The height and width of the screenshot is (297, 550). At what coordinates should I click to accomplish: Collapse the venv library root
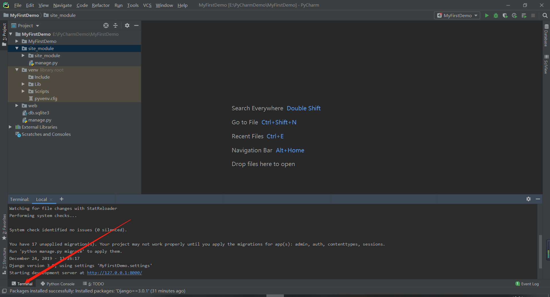[x=17, y=70]
